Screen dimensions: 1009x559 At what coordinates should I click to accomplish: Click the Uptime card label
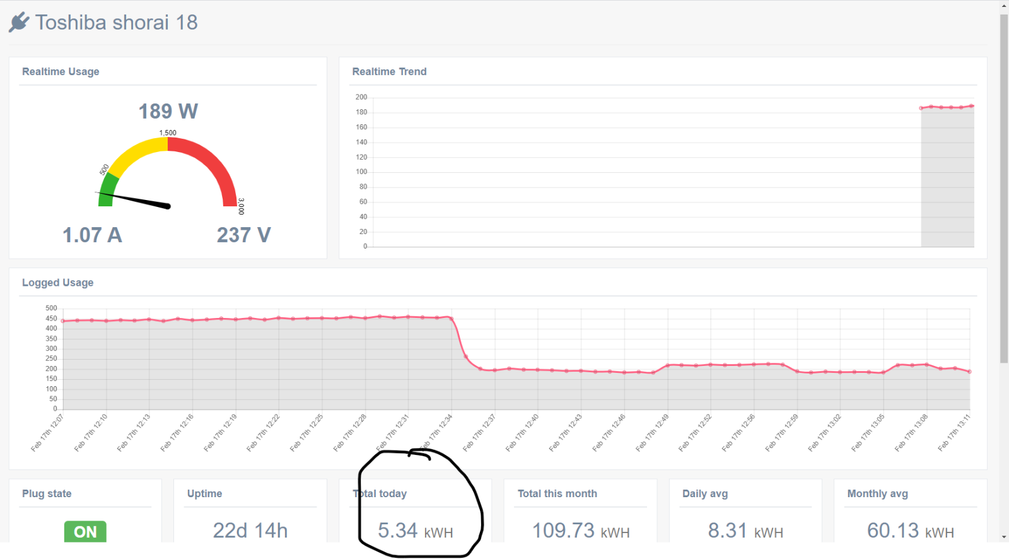tap(204, 493)
